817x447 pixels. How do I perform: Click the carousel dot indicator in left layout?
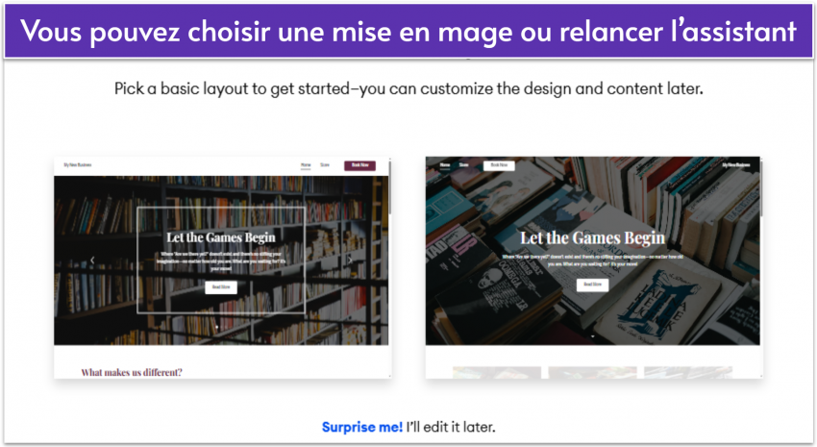[217, 327]
